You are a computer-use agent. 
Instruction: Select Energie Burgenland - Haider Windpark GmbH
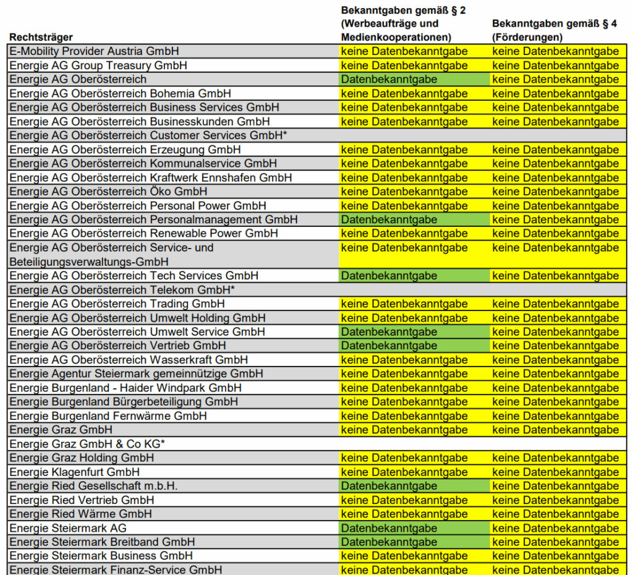pos(125,388)
